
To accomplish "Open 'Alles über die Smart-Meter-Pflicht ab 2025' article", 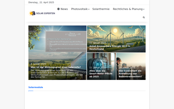I will click(x=101, y=74).
